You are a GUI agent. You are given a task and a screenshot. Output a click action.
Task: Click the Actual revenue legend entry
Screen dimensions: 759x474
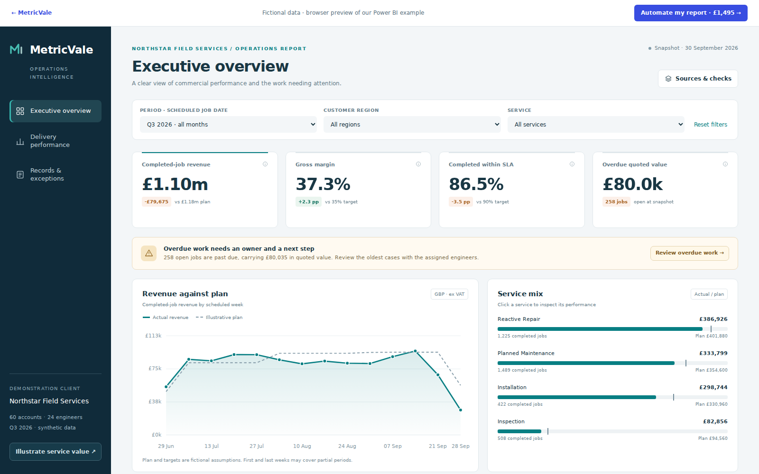[x=166, y=318]
